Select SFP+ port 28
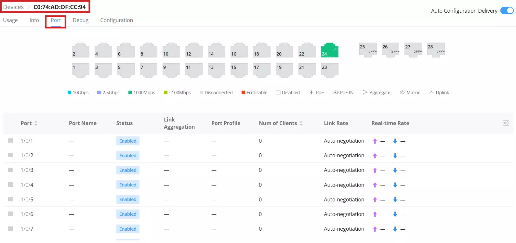The height and width of the screenshot is (243, 516). point(436,50)
